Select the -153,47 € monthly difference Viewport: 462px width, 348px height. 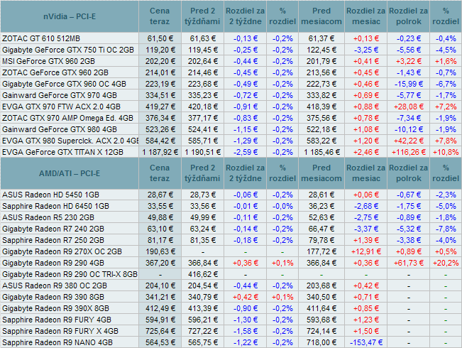click(x=366, y=343)
